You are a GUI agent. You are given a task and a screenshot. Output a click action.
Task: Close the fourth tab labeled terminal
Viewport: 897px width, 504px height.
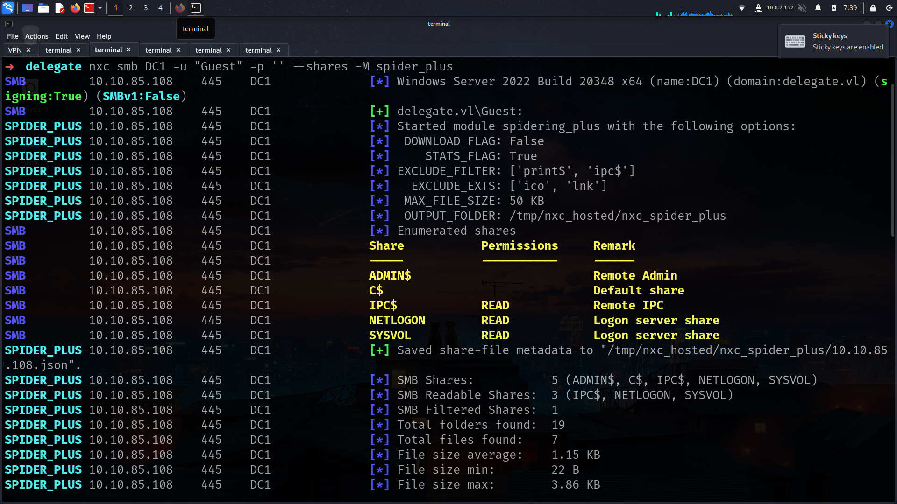(178, 50)
